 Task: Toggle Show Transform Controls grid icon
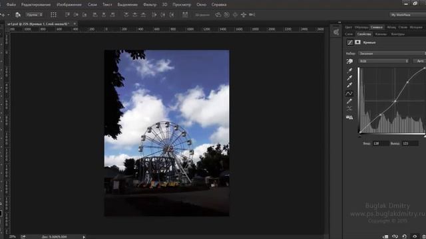(53, 15)
